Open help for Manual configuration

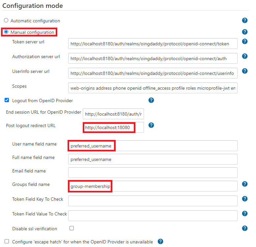(244, 32)
